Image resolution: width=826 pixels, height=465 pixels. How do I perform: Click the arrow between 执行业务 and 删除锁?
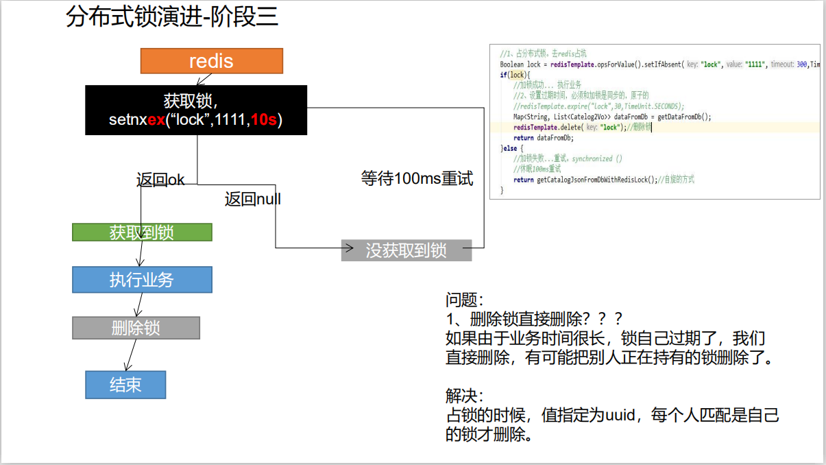(139, 305)
